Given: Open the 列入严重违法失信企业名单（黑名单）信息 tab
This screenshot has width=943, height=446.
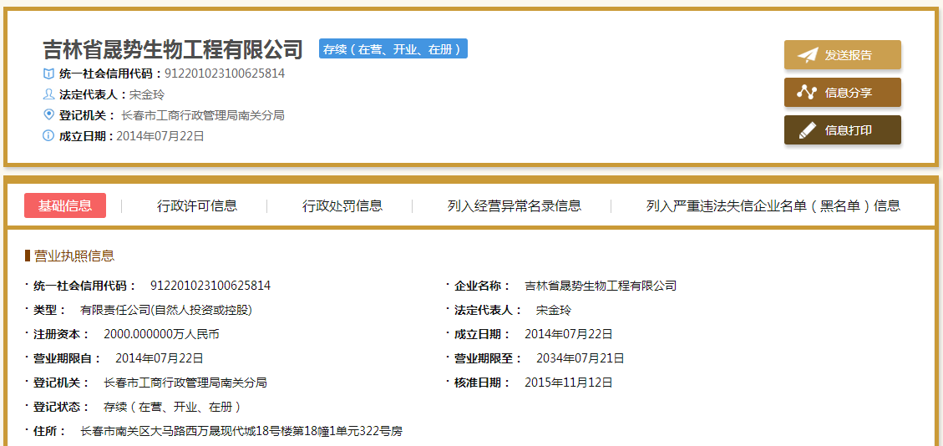Looking at the screenshot, I should [x=773, y=205].
